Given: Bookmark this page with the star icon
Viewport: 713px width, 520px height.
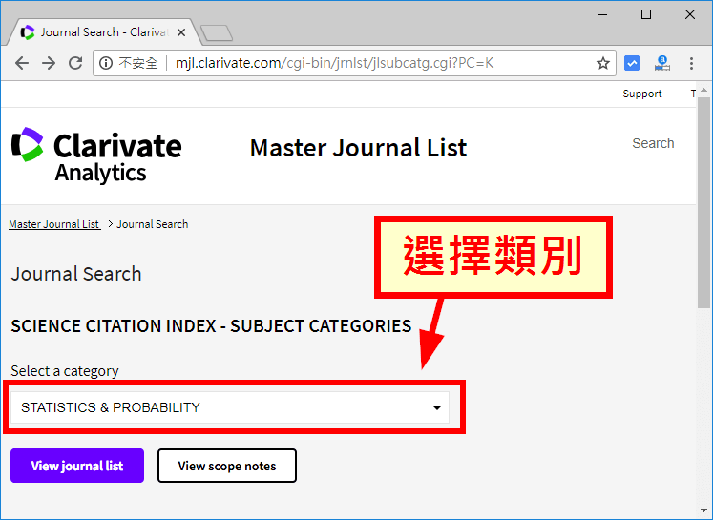Looking at the screenshot, I should tap(602, 64).
